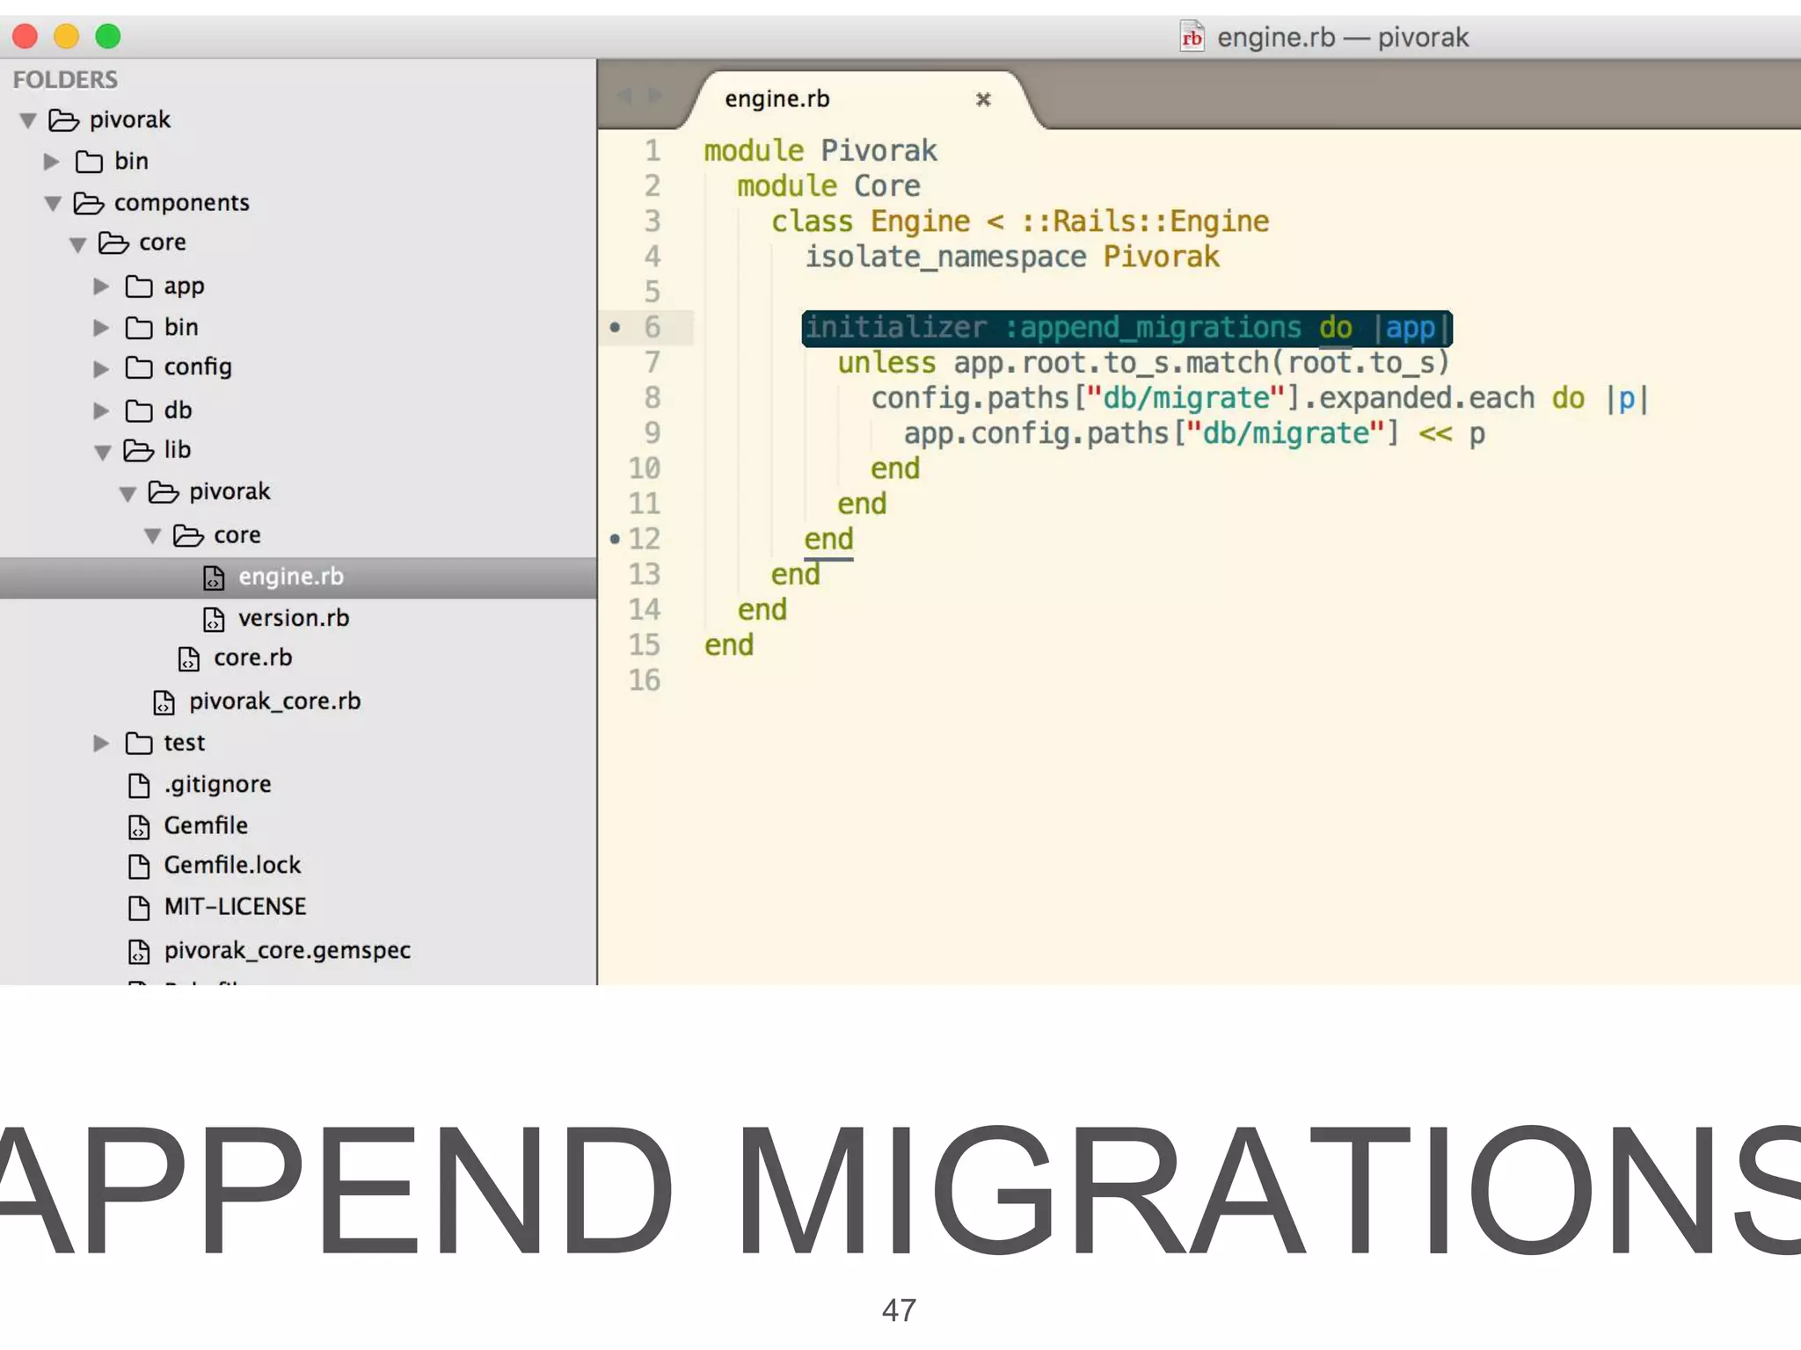
Task: Expand the bin folder inside core
Action: 102,328
